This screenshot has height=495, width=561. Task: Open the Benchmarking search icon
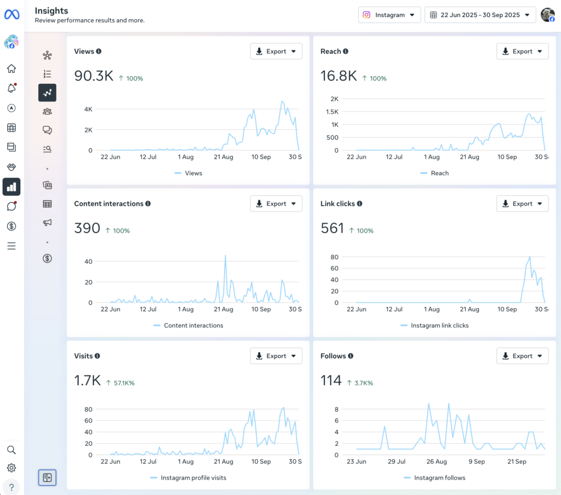pyautogui.click(x=47, y=149)
